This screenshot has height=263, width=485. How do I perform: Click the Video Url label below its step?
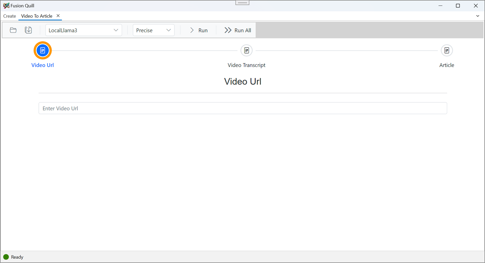(42, 65)
